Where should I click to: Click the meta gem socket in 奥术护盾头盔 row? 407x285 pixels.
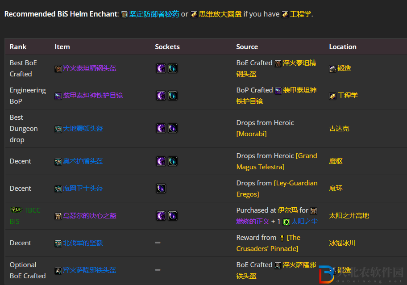[161, 161]
